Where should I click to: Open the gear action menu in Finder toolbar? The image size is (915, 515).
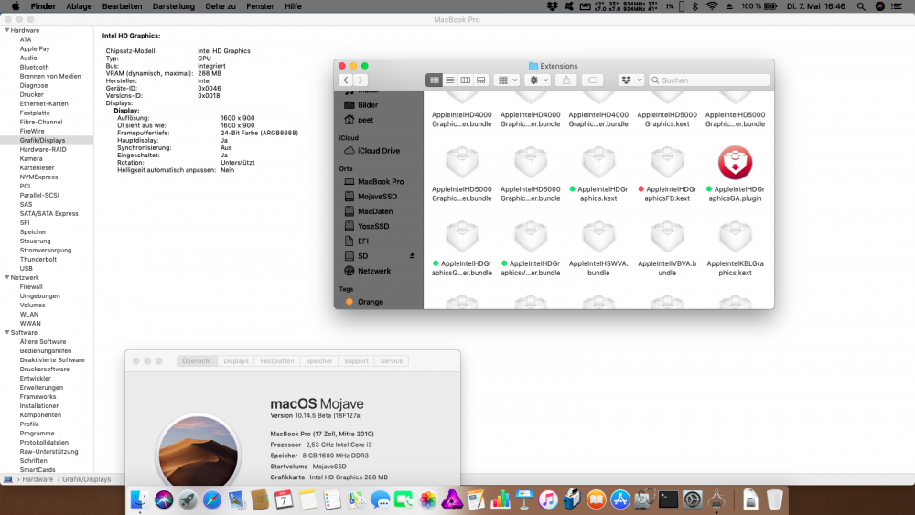[537, 80]
